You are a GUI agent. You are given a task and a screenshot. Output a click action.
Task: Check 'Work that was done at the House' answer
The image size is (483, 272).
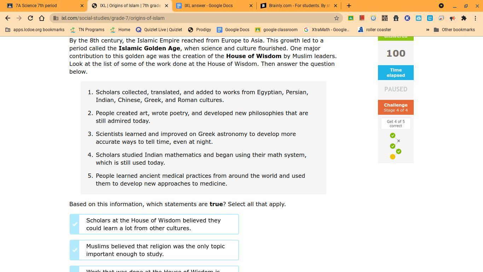[154, 269]
